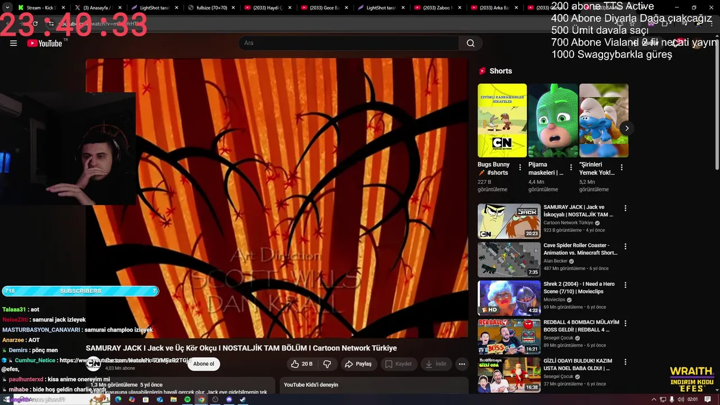
Task: Go to the YouTube home logo
Action: (44, 43)
